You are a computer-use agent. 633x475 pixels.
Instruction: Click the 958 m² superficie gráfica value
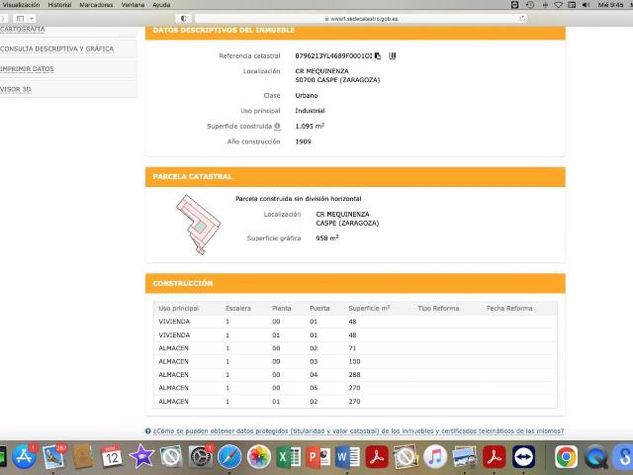coord(327,237)
